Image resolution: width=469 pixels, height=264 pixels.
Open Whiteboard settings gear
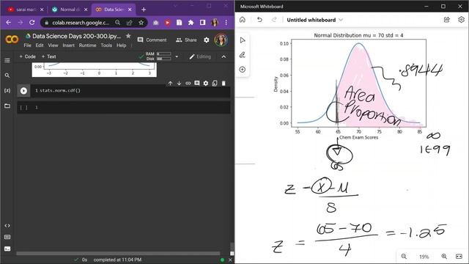461,20
